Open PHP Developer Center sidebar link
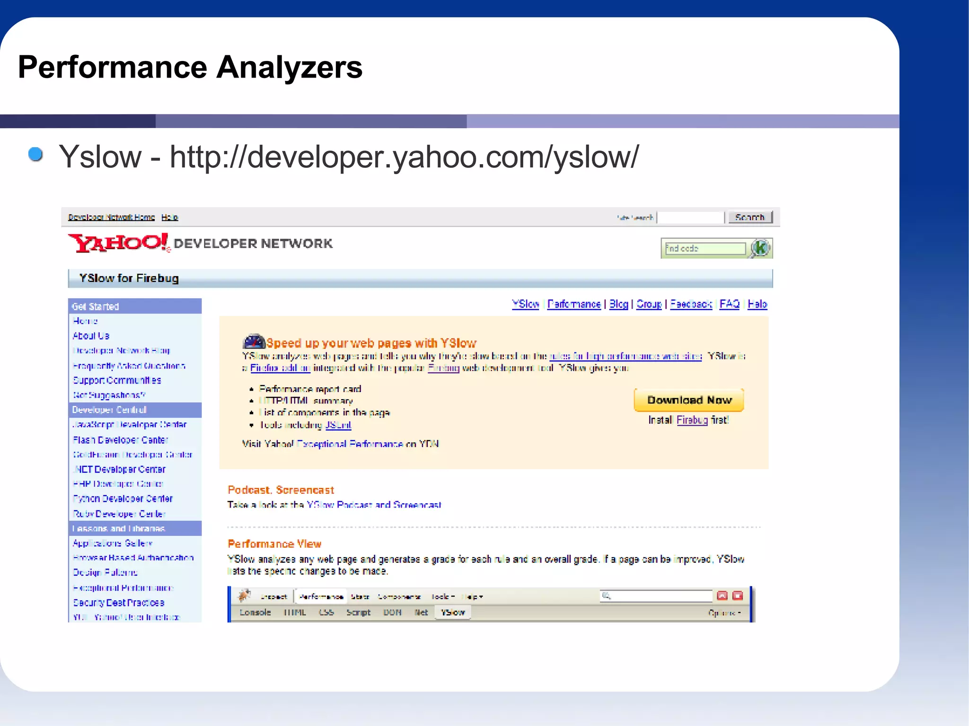Image resolution: width=969 pixels, height=726 pixels. (x=118, y=484)
